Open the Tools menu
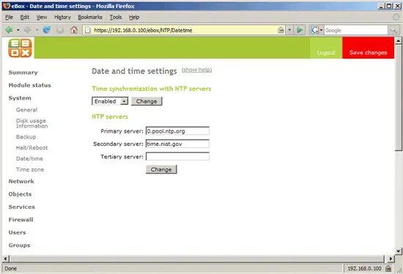 tap(116, 18)
